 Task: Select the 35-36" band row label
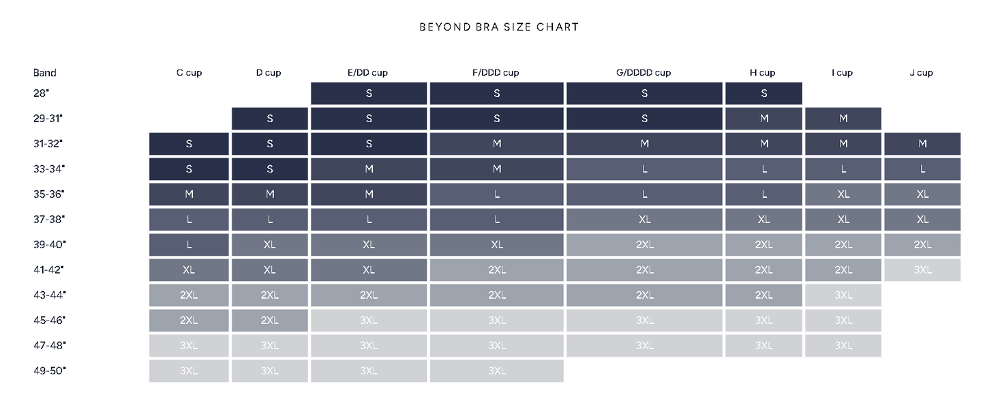[48, 194]
